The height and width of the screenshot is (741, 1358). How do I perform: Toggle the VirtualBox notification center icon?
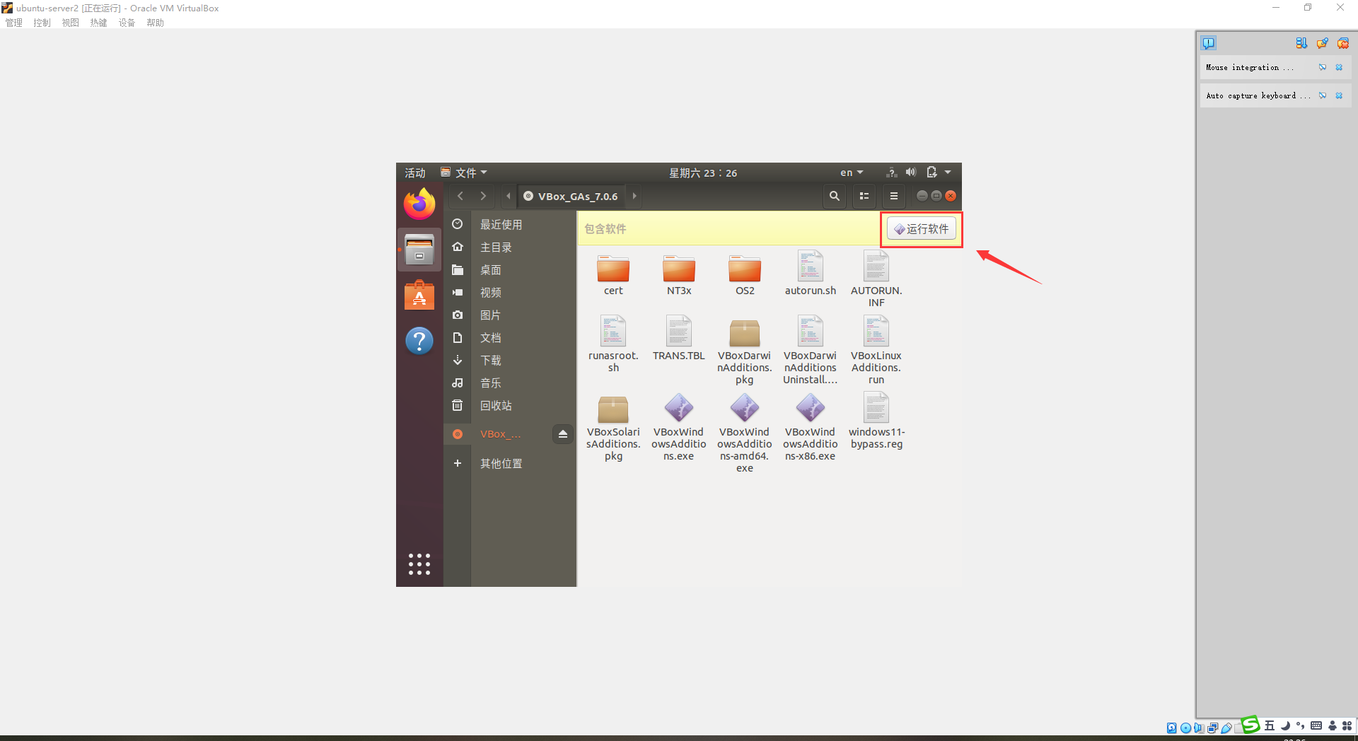point(1209,43)
